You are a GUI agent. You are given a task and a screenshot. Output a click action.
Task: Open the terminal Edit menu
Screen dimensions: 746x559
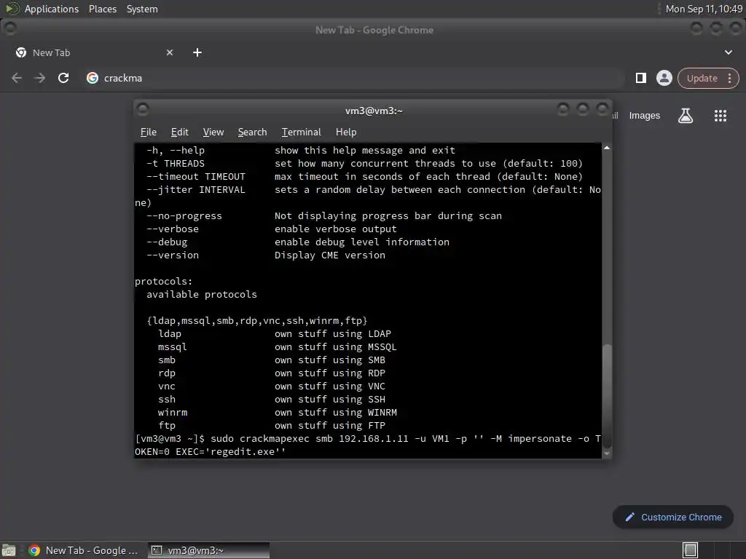click(x=179, y=132)
